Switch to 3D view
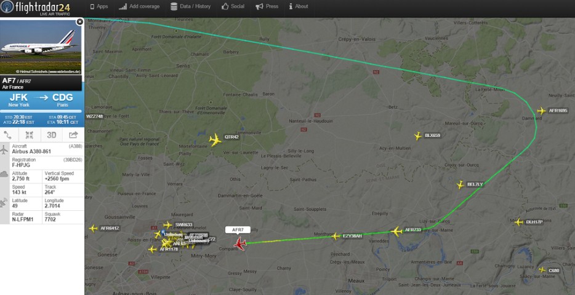The image size is (575, 295). [51, 135]
